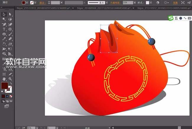Select the Magic Wand tool
The height and width of the screenshot is (129, 192).
[4, 19]
